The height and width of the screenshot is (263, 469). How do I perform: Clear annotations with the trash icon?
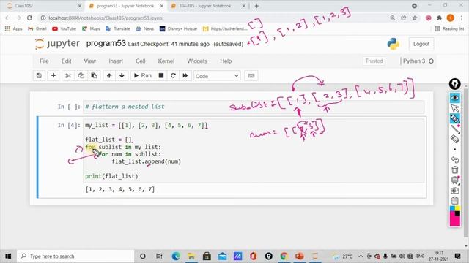click(x=454, y=170)
